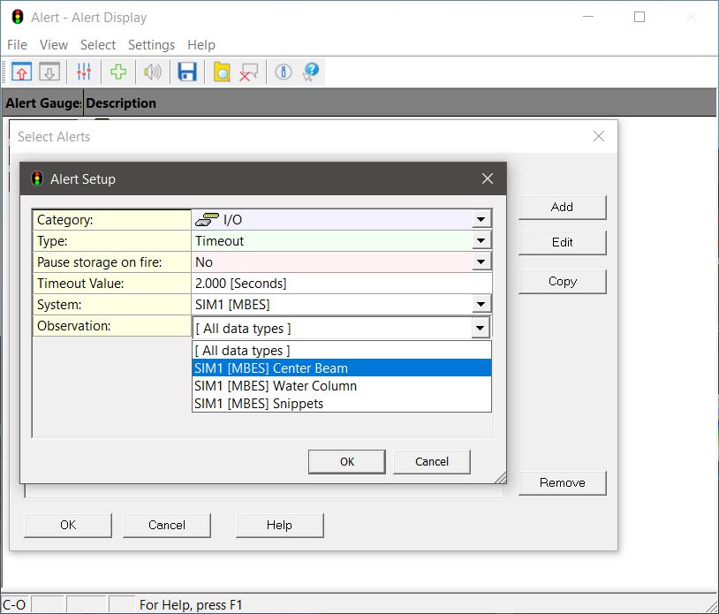Open the Type dropdown set to Timeout
This screenshot has width=719, height=614.
point(481,241)
